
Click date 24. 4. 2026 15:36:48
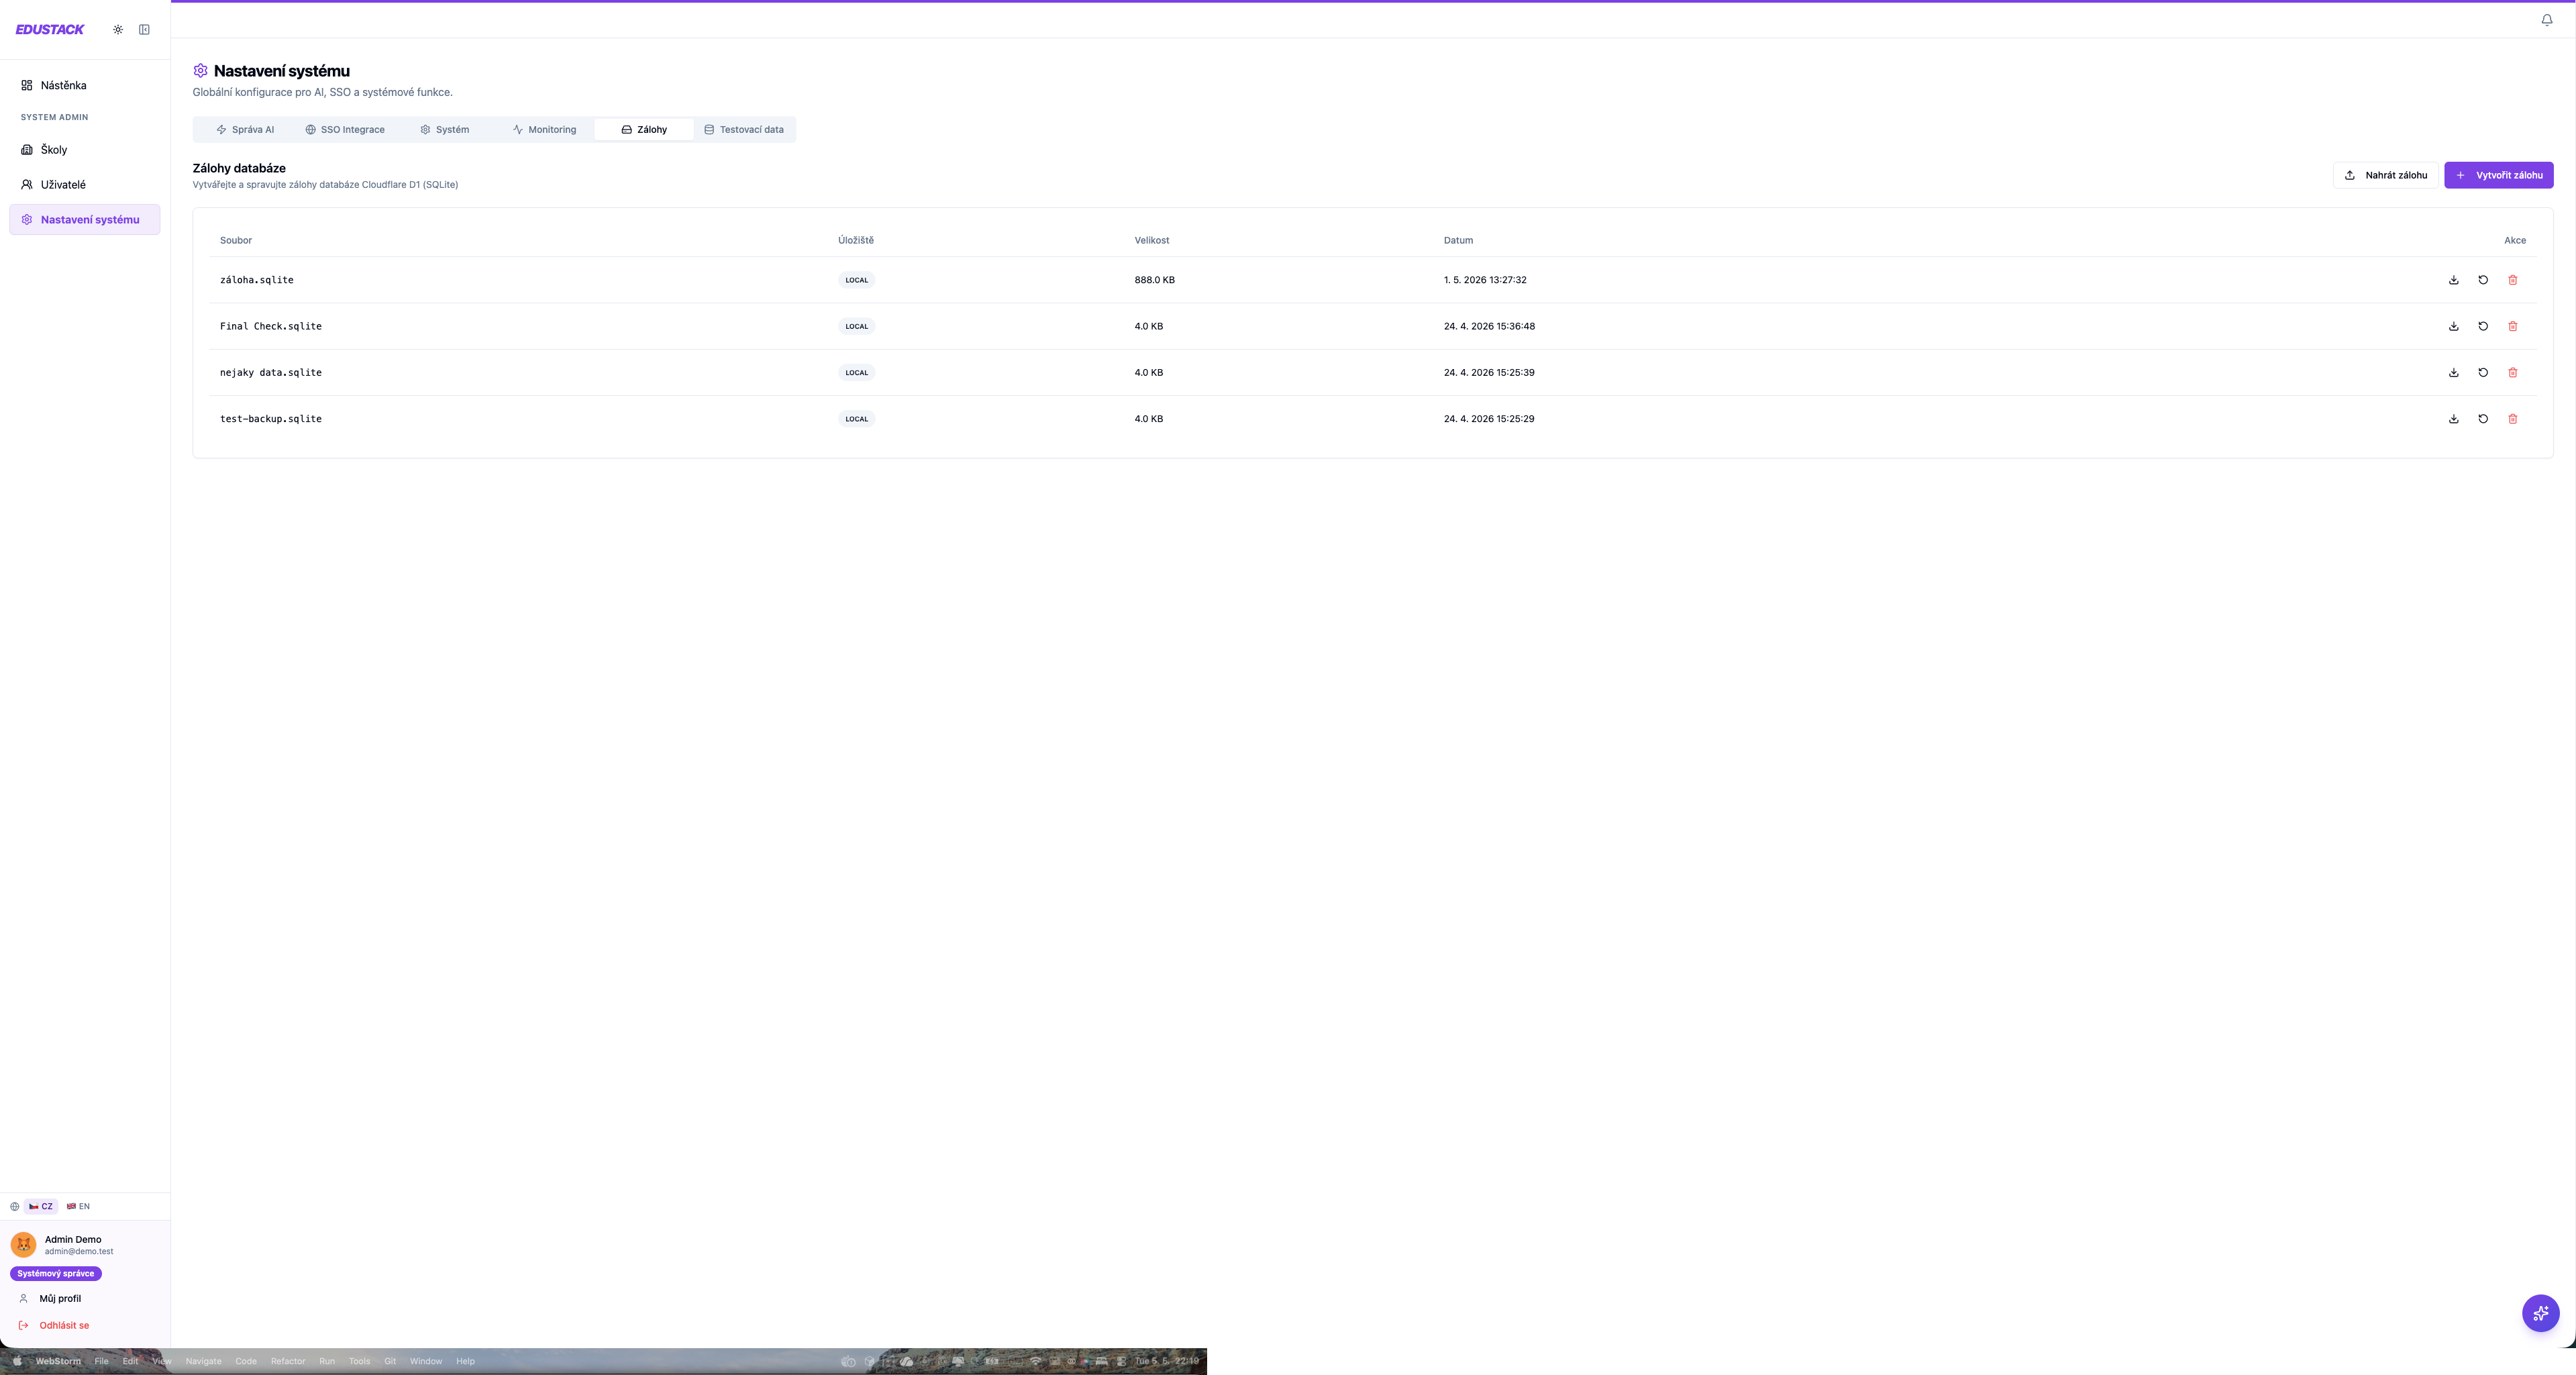click(1489, 326)
